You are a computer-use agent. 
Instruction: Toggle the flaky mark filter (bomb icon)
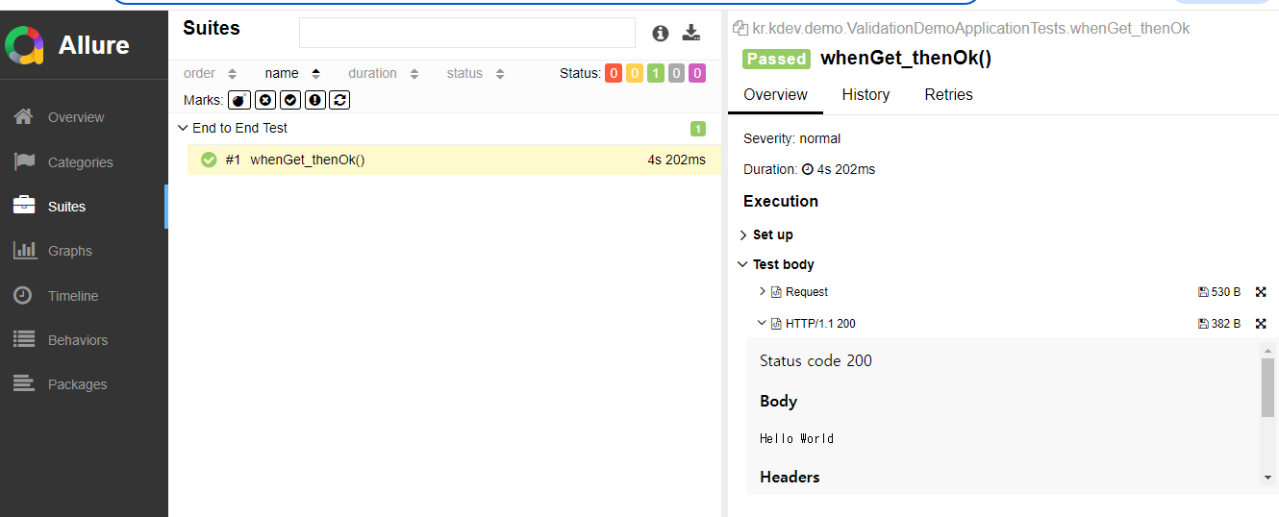point(239,100)
